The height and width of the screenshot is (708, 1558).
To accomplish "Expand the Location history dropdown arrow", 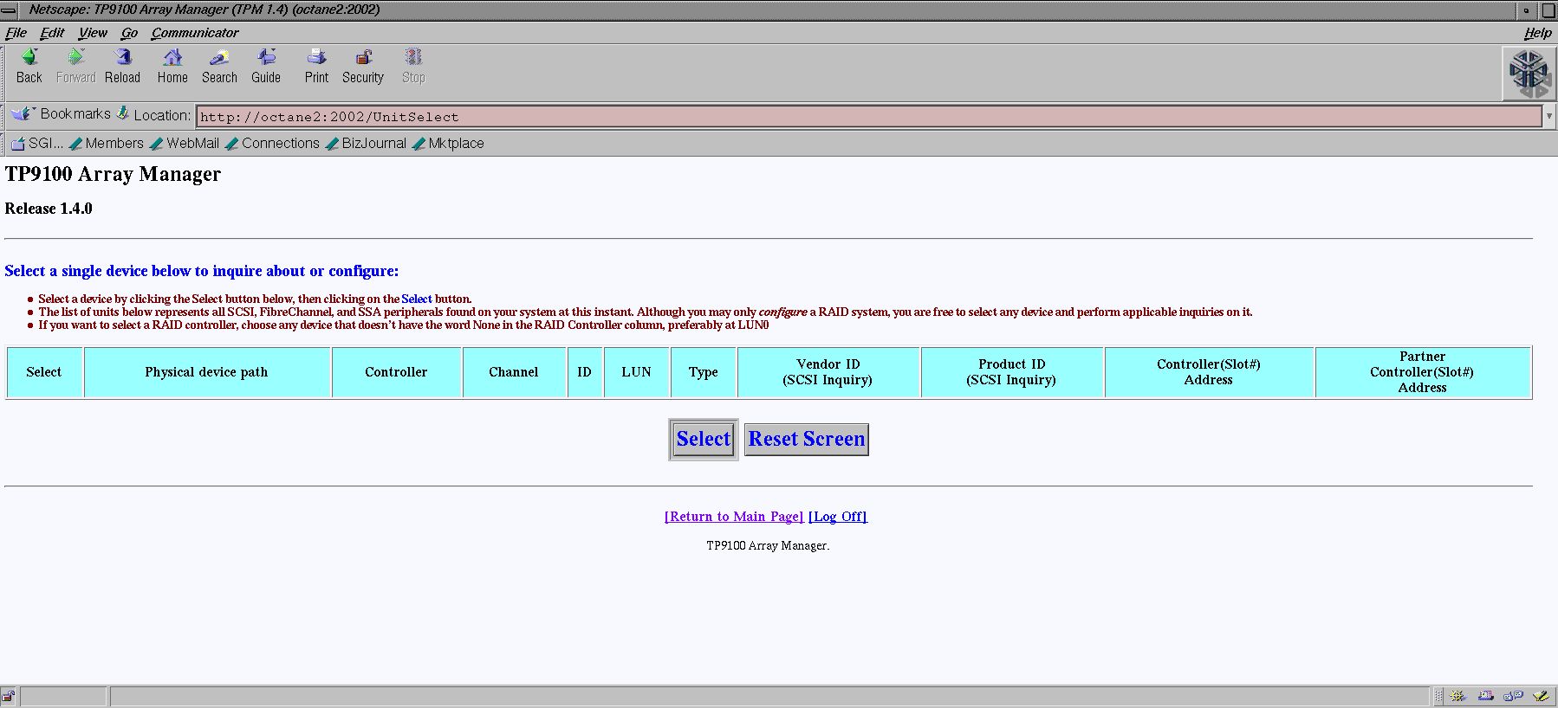I will [1549, 115].
